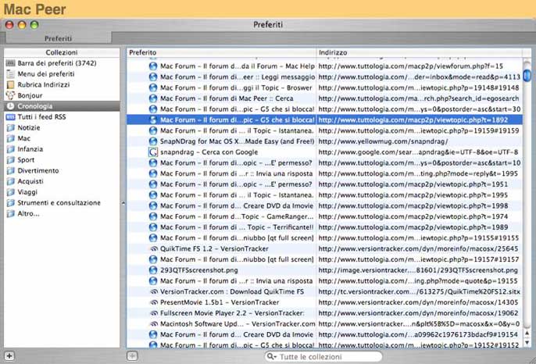536x364 pixels.
Task: Click the icon of VersionTracker.com Download QuikTime FS row
Action: [x=154, y=291]
